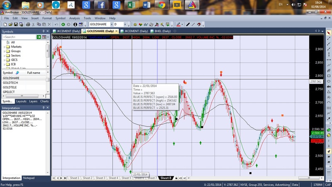Click the Save all icon

21,24
